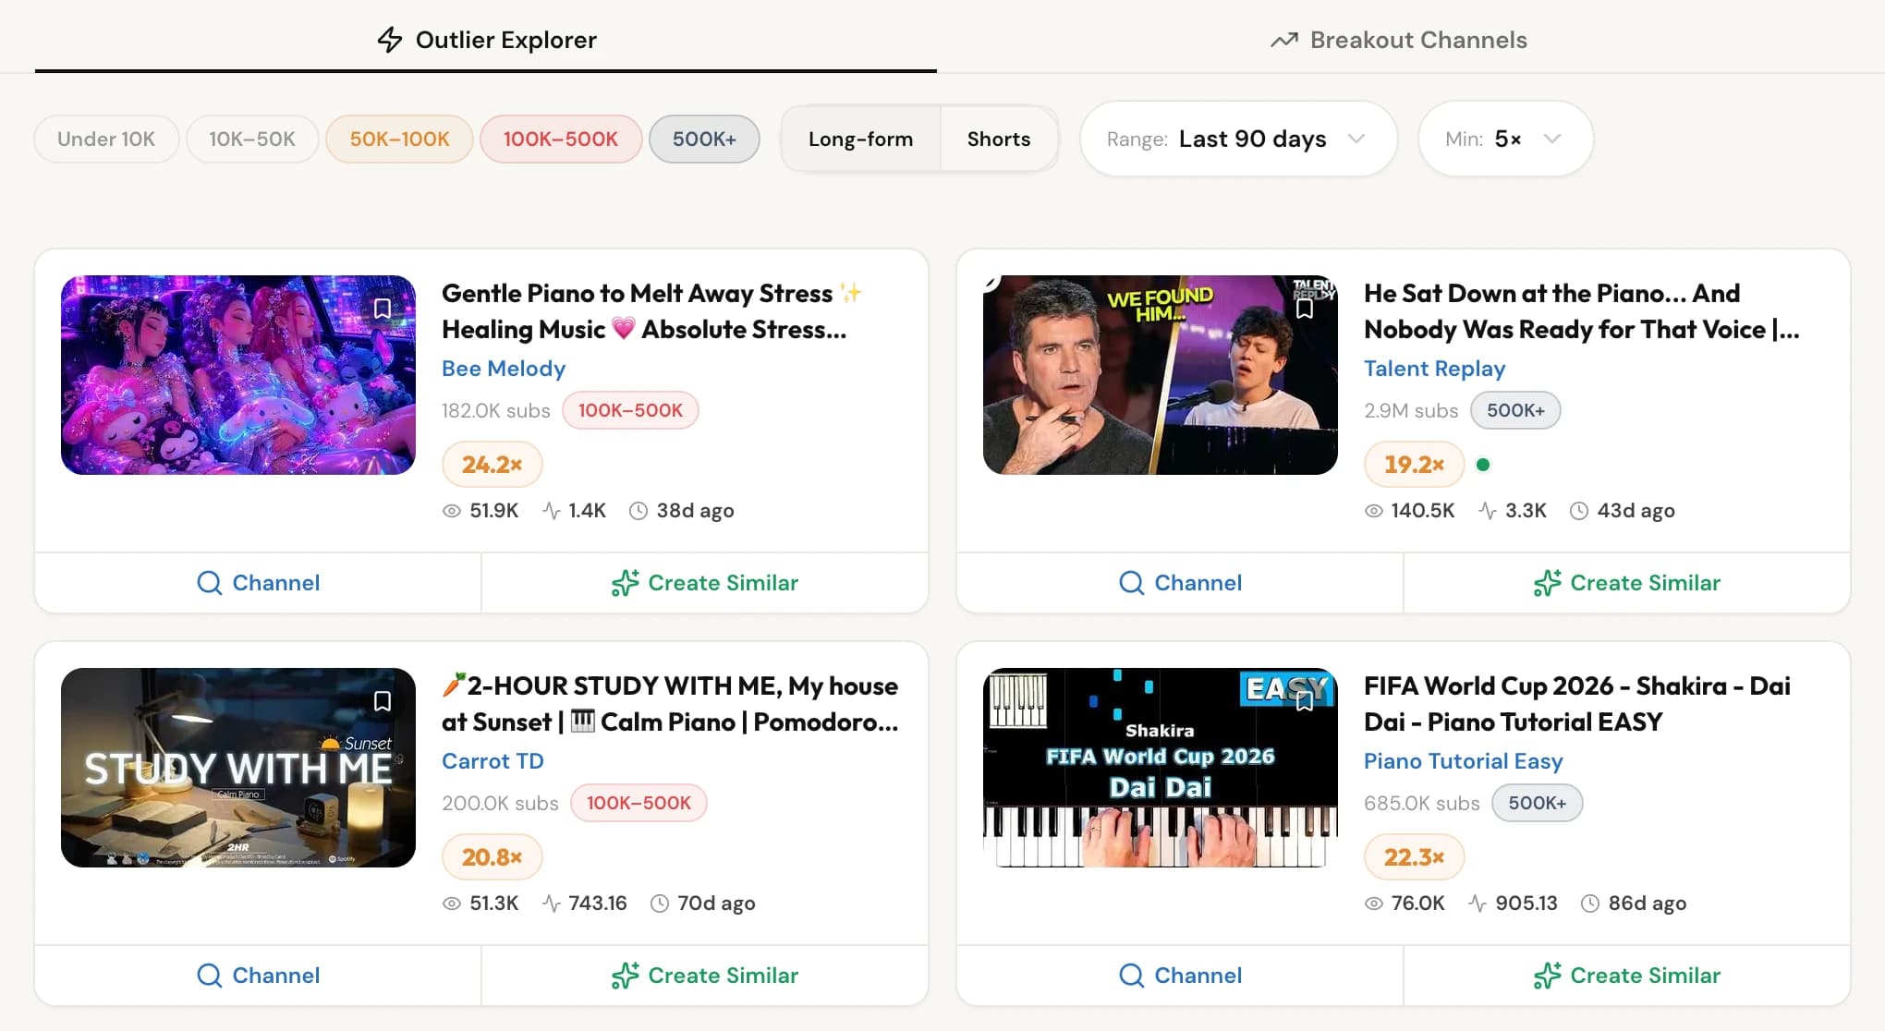
Task: Click the pulse icon next to 1.4K
Action: click(x=552, y=511)
